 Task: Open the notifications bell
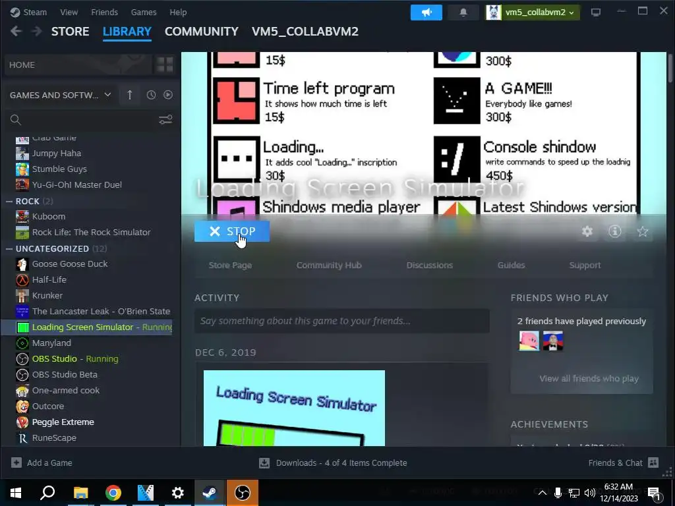click(x=463, y=13)
